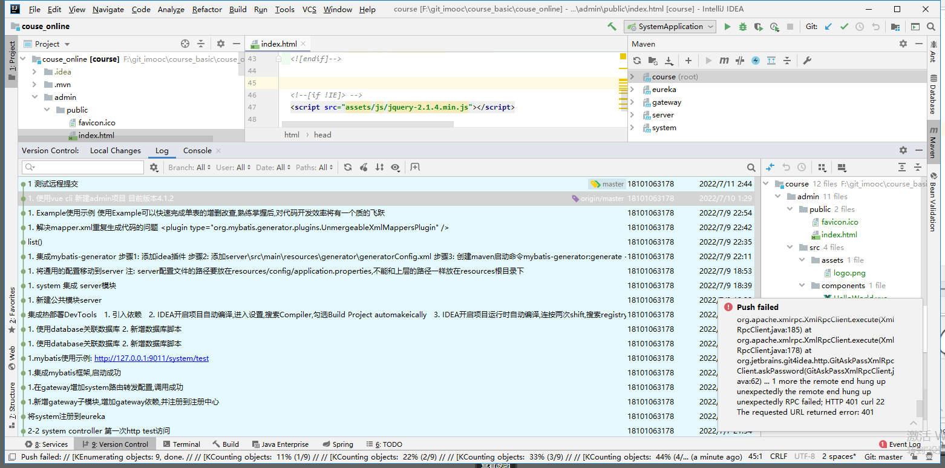Expand .idea folder in Project tree
This screenshot has height=468, width=945.
click(34, 72)
